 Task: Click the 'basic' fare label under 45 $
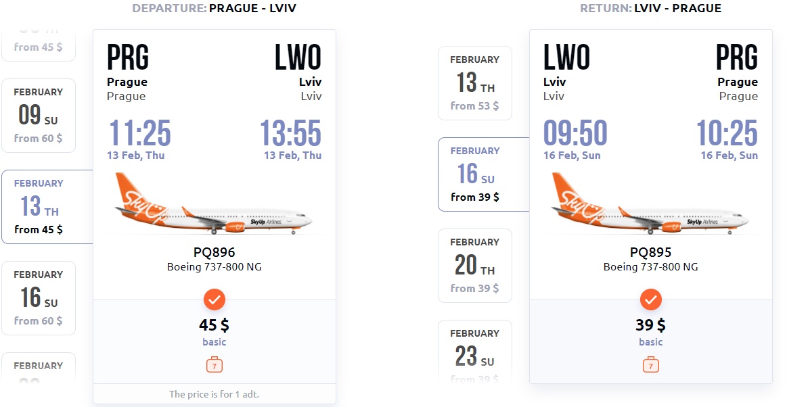215,342
